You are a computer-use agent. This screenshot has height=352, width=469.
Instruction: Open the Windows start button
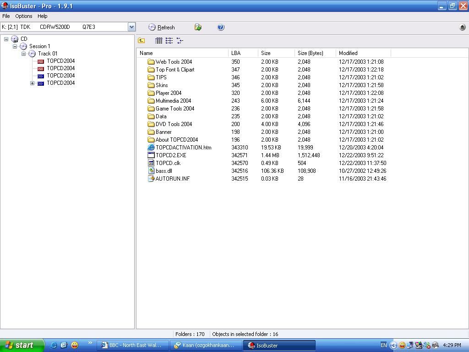(22, 345)
